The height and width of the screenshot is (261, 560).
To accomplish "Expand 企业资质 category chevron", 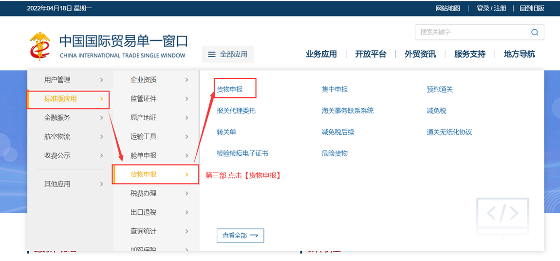I will coord(187,80).
